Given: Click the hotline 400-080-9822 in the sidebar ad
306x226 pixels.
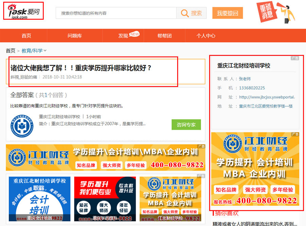Looking at the screenshot, I should coord(267,201).
